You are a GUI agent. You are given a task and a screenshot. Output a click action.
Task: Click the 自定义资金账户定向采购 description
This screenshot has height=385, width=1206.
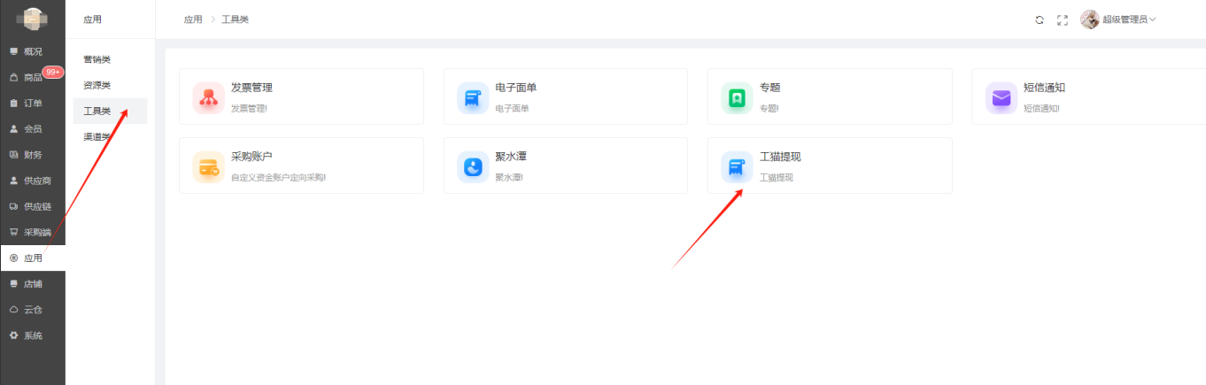278,178
